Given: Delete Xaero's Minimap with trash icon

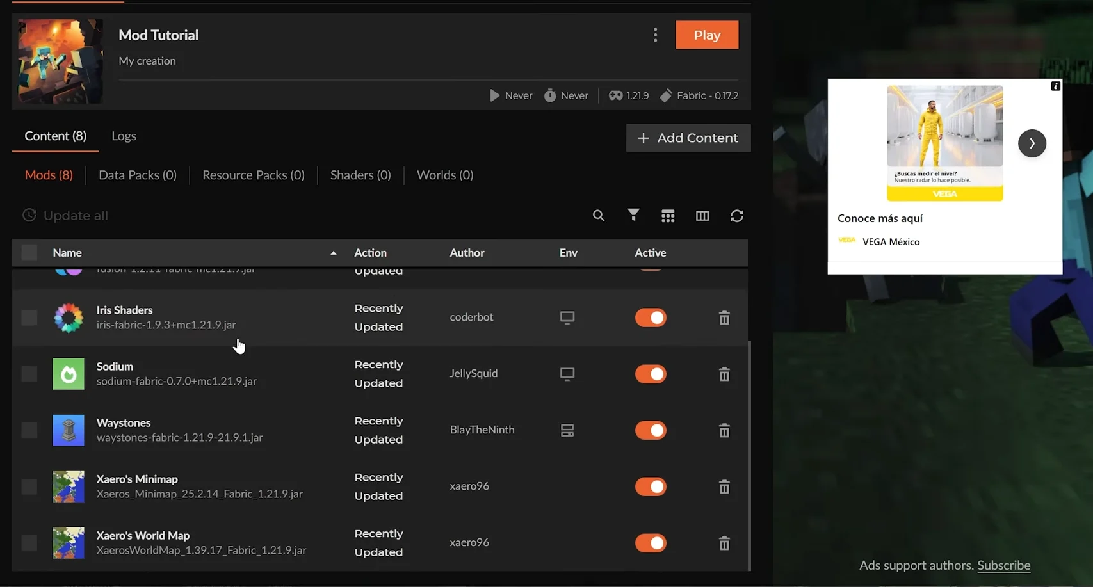Looking at the screenshot, I should pyautogui.click(x=724, y=486).
